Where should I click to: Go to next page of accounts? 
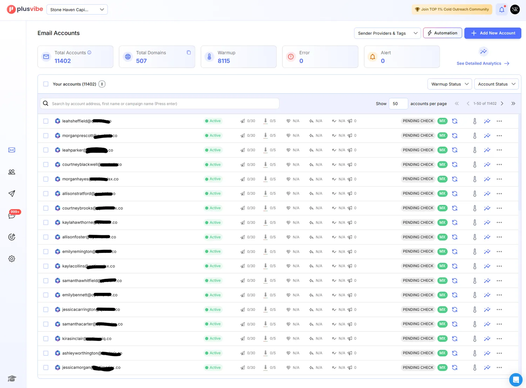pyautogui.click(x=502, y=104)
